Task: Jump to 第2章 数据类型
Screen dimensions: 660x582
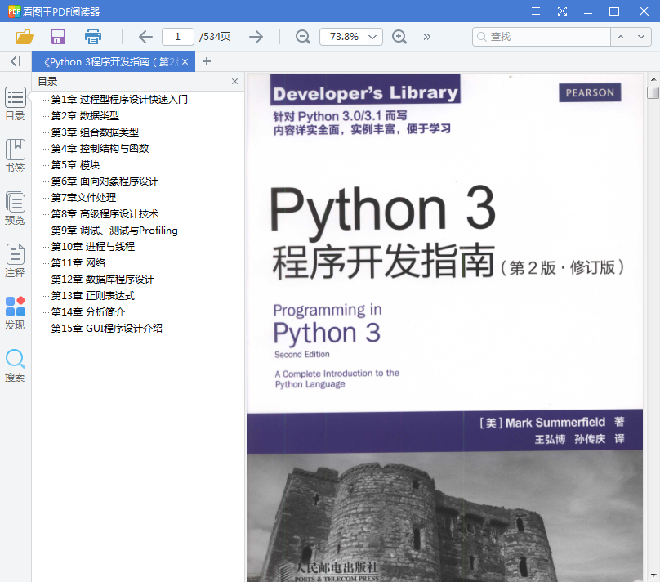Action: click(85, 116)
